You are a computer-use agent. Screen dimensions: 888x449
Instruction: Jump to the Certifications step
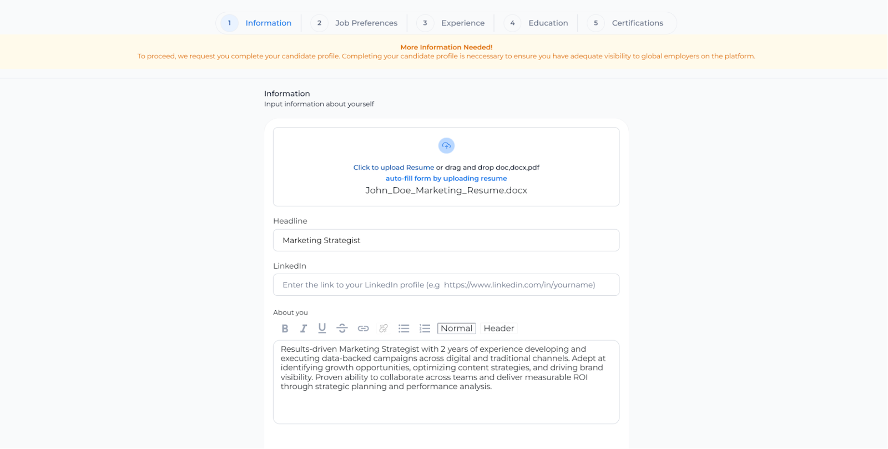(x=626, y=23)
